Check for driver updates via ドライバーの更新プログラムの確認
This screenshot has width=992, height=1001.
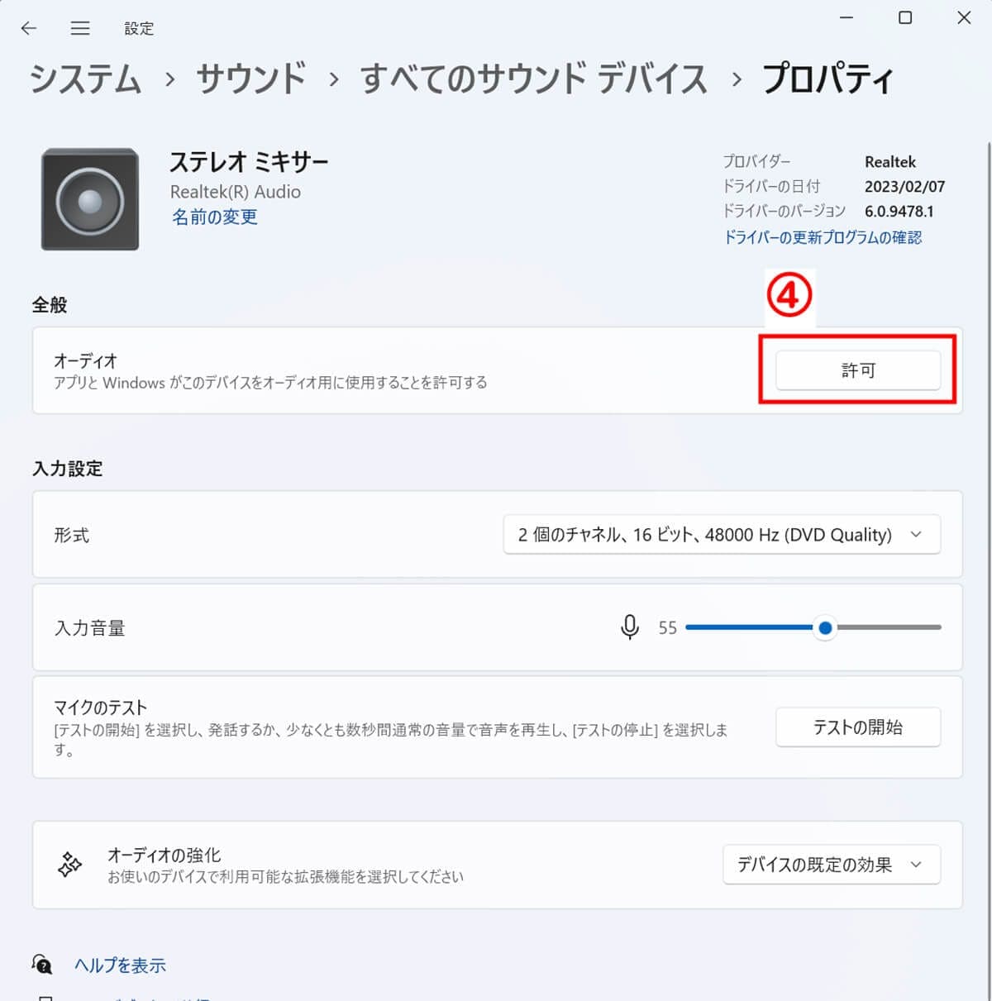823,237
